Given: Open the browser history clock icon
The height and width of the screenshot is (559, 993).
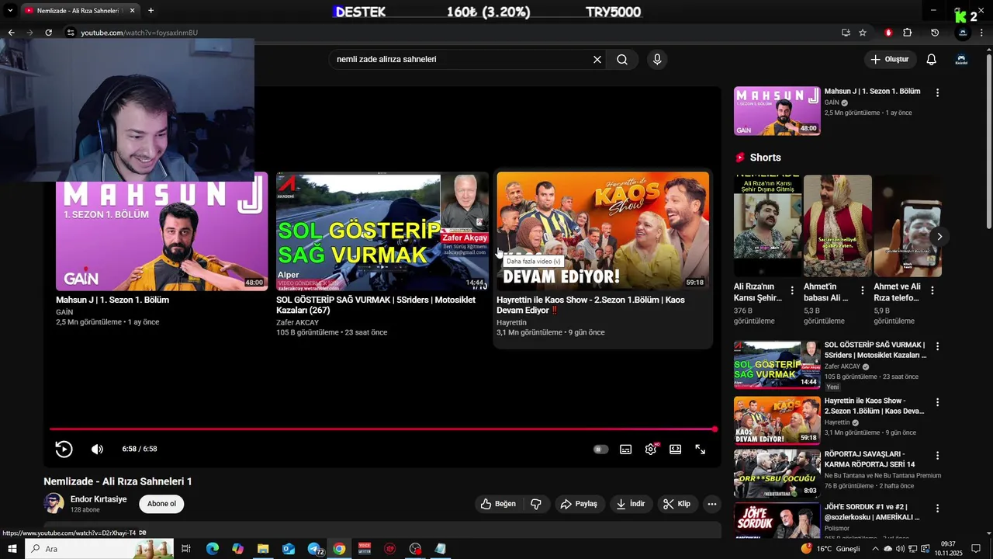Looking at the screenshot, I should pos(935,33).
